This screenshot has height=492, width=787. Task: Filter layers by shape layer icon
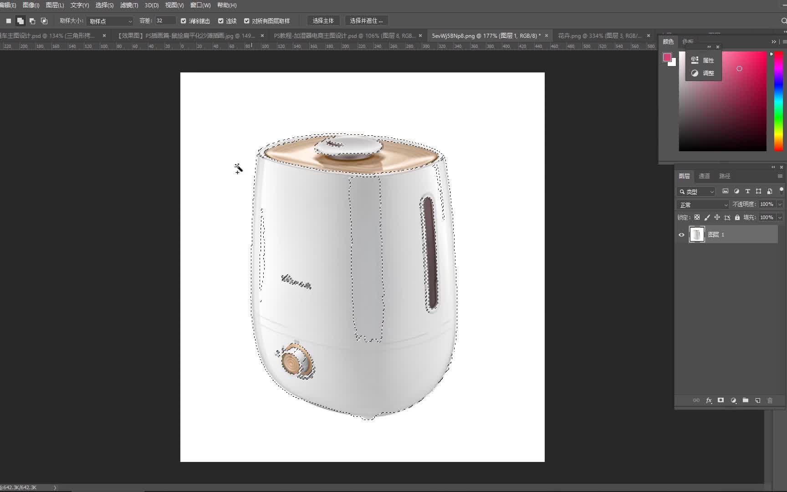point(758,191)
